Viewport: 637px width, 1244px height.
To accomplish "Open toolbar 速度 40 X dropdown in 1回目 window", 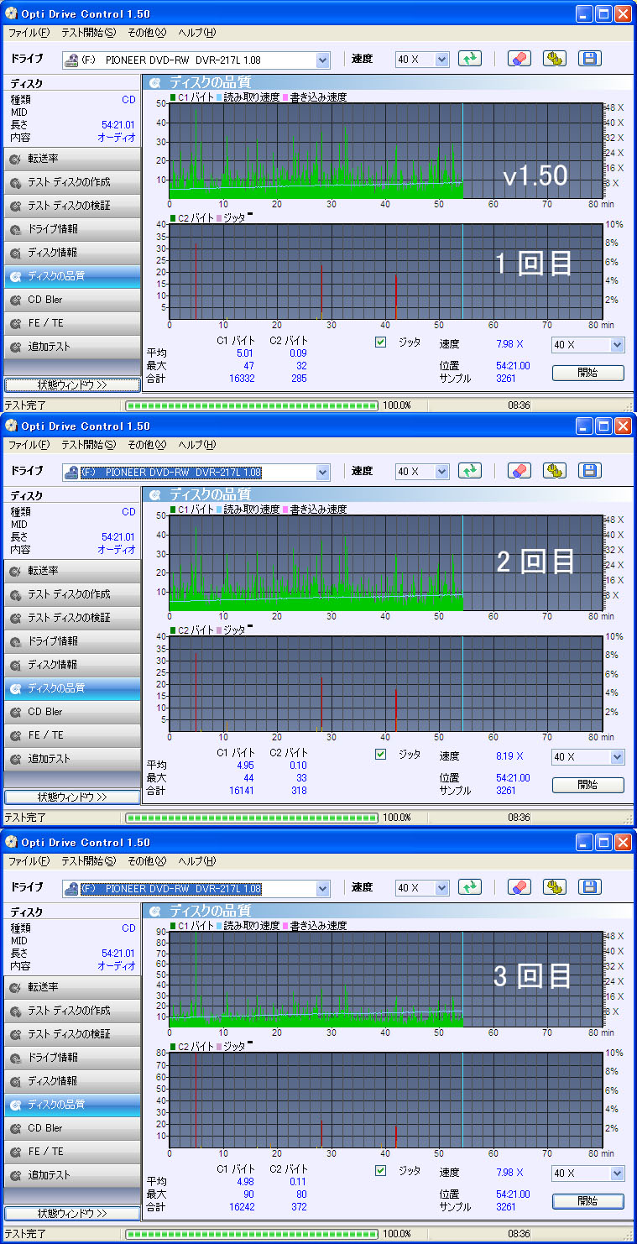I will 441,60.
